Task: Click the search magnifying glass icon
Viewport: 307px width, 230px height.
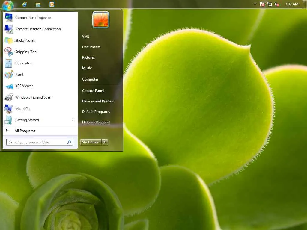Action: [69, 142]
